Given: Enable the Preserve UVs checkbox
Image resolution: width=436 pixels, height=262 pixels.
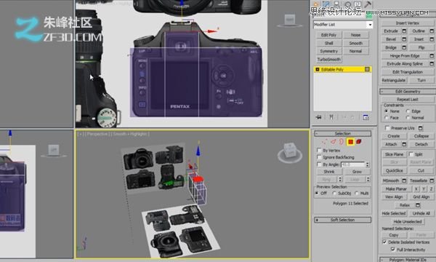Looking at the screenshot, I should point(387,128).
